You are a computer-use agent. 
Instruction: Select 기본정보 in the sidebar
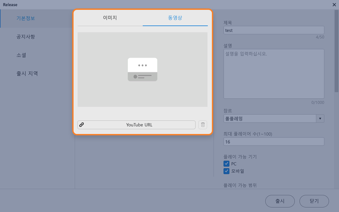(26, 18)
